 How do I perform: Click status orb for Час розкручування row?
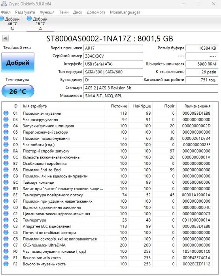point(6,119)
